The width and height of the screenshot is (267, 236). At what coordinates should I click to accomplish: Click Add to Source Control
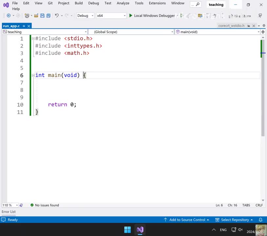click(187, 220)
